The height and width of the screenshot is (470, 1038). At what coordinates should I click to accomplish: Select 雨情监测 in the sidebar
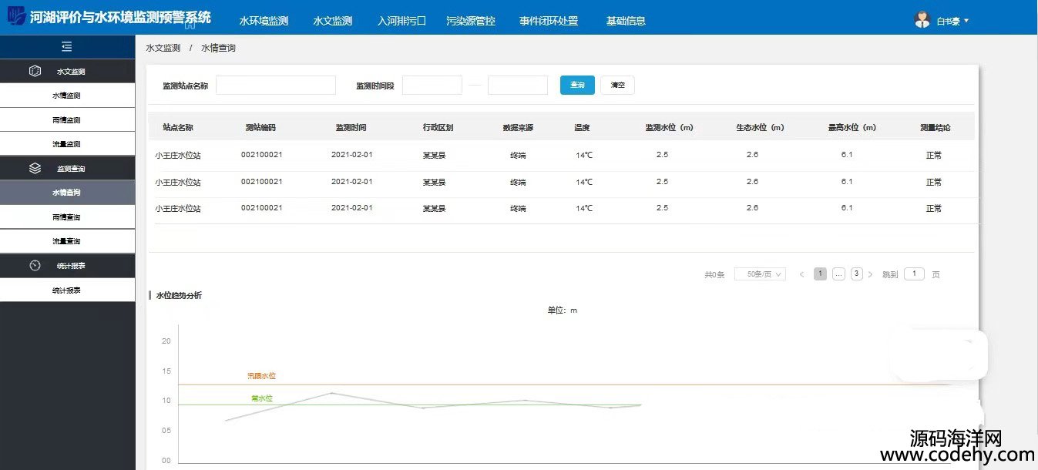pos(67,120)
